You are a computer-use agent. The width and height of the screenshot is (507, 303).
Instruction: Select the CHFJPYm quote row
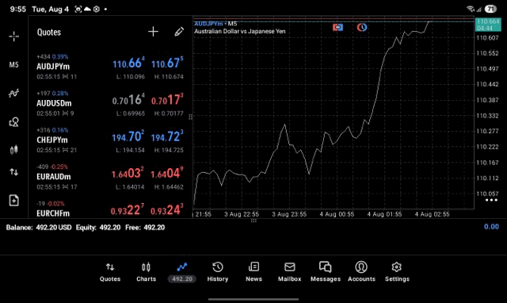point(110,140)
